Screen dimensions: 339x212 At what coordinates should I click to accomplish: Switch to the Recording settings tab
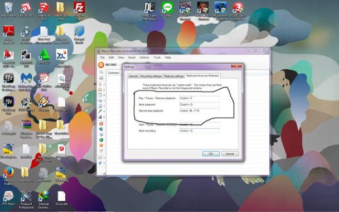click(151, 76)
